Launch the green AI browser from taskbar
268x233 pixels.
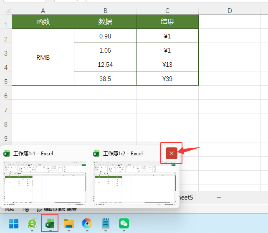click(x=32, y=223)
